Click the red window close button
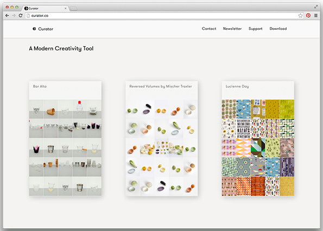The height and width of the screenshot is (231, 323). [x=7, y=7]
